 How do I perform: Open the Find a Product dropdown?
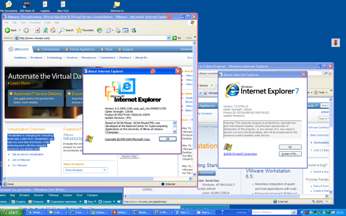pyautogui.click(x=85, y=170)
